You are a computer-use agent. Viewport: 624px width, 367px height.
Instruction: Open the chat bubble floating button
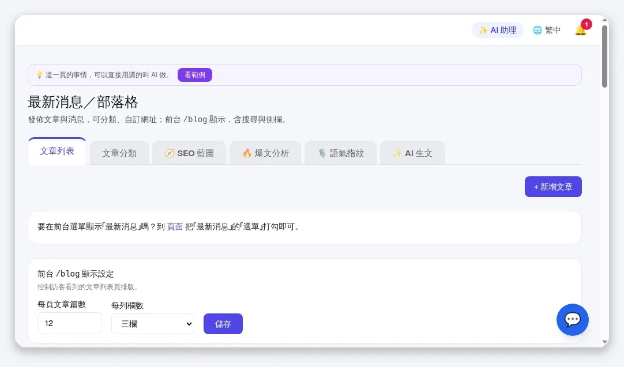(x=572, y=320)
